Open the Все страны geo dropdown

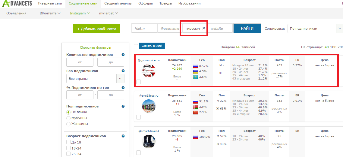pyautogui.click(x=95, y=79)
